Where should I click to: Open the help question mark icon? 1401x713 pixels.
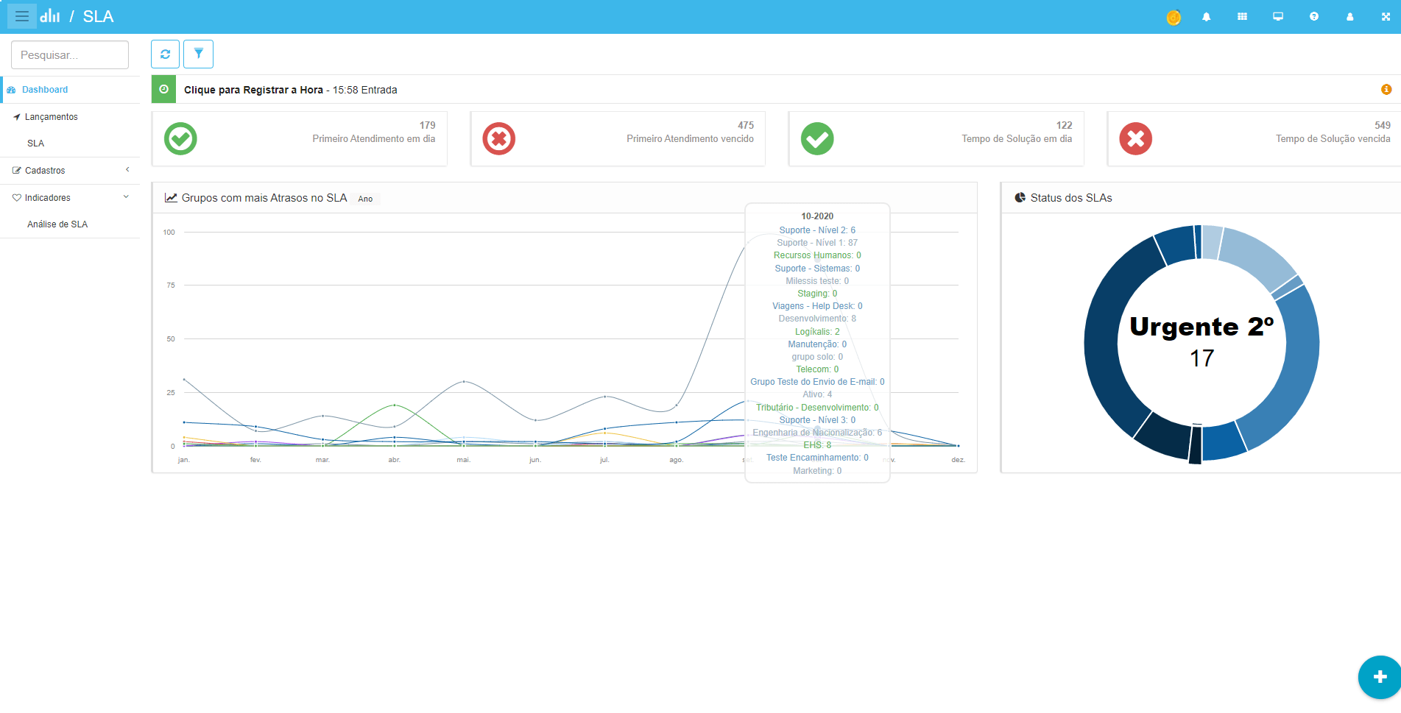(1314, 17)
